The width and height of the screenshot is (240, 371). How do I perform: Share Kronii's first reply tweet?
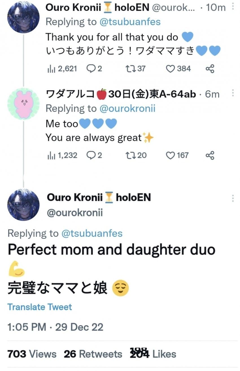coord(210,69)
